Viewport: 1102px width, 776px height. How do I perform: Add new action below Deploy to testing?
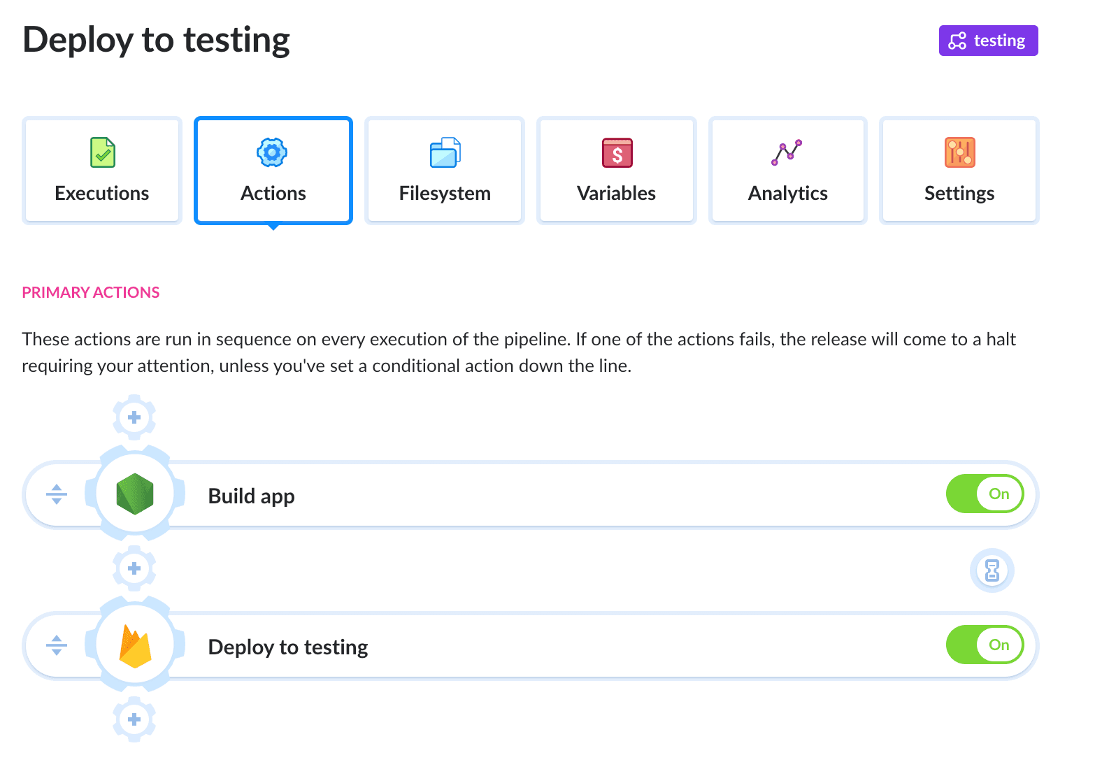point(134,719)
